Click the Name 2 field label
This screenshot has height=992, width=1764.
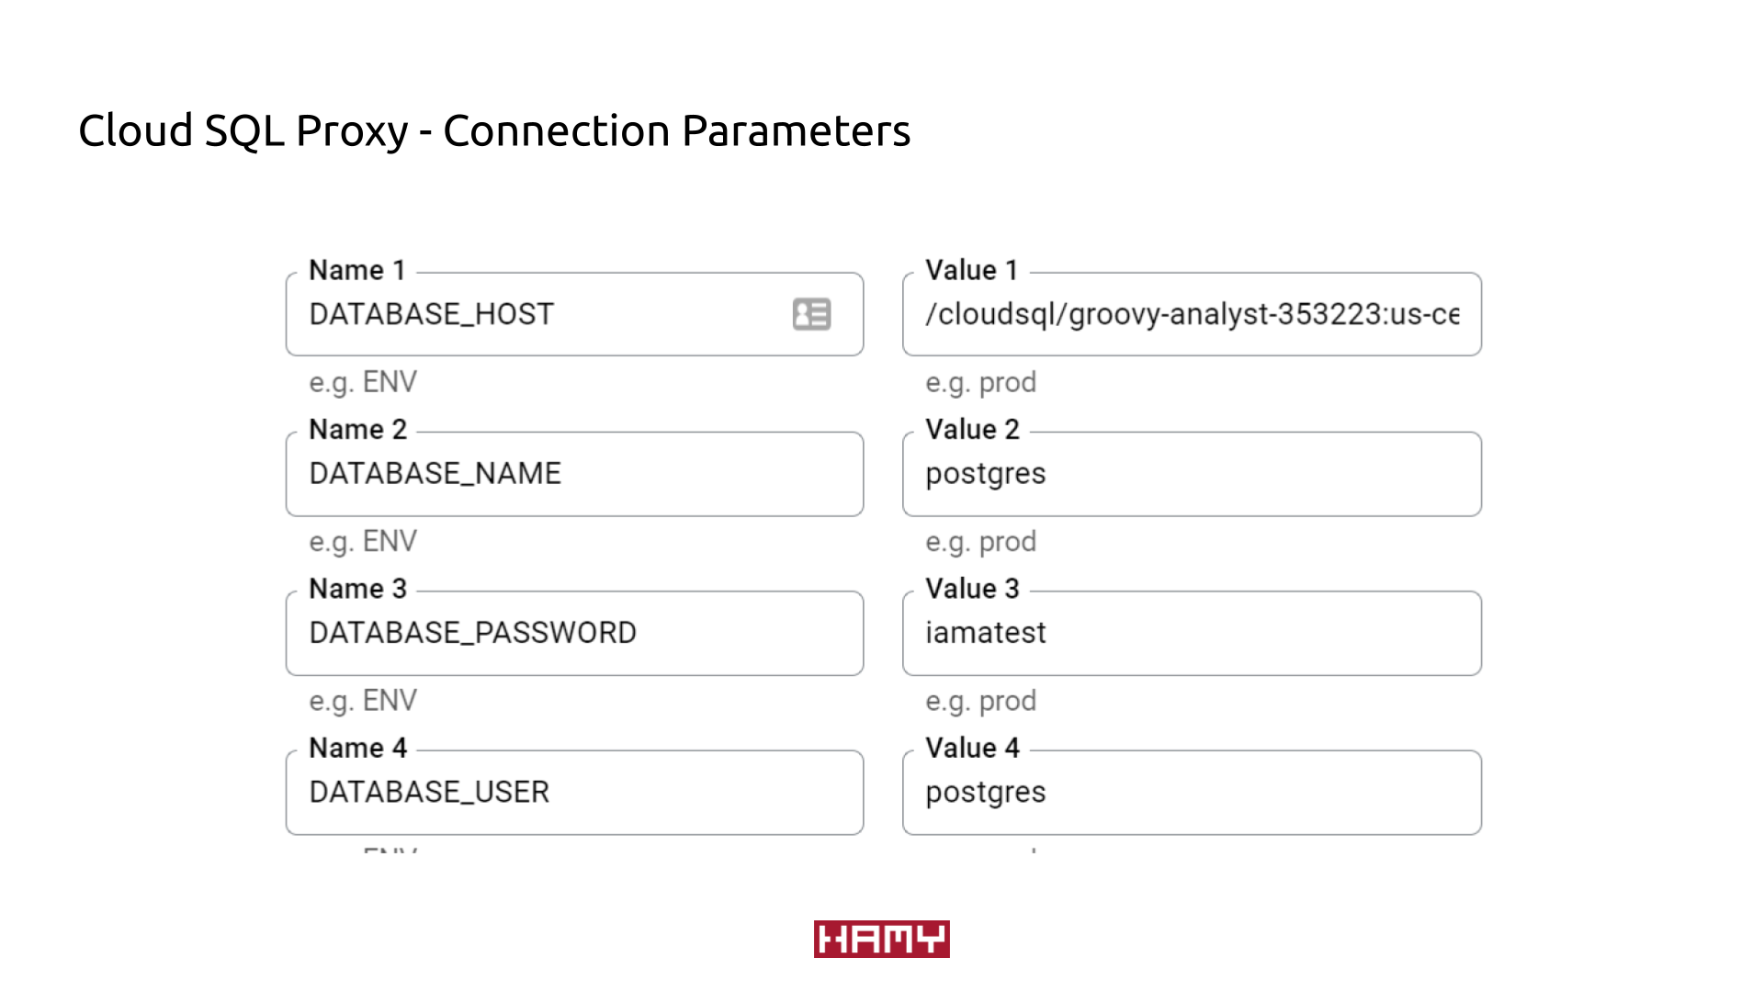(357, 429)
